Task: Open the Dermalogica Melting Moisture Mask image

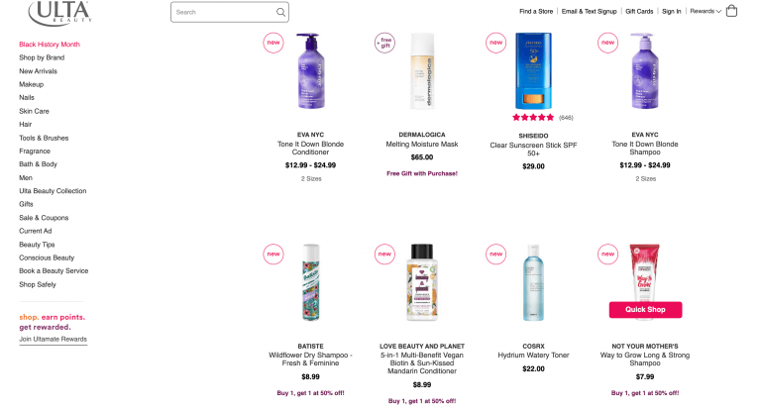Action: pyautogui.click(x=422, y=71)
